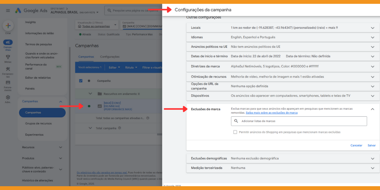Check Permitir anúncios do Shopping checkbox
380x190 pixels.
(x=235, y=132)
